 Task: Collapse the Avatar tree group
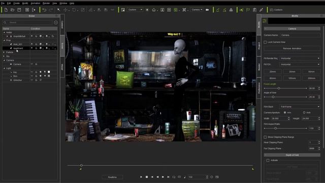(5, 33)
